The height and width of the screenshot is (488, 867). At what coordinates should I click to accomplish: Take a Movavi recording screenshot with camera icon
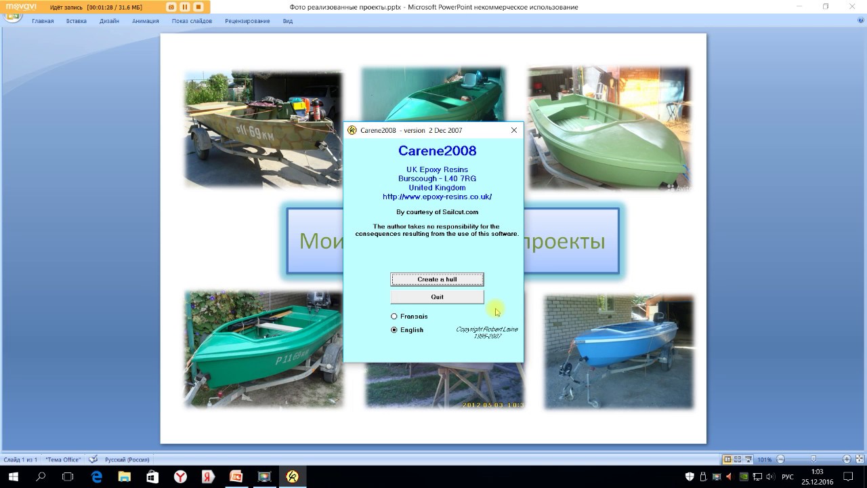[171, 7]
